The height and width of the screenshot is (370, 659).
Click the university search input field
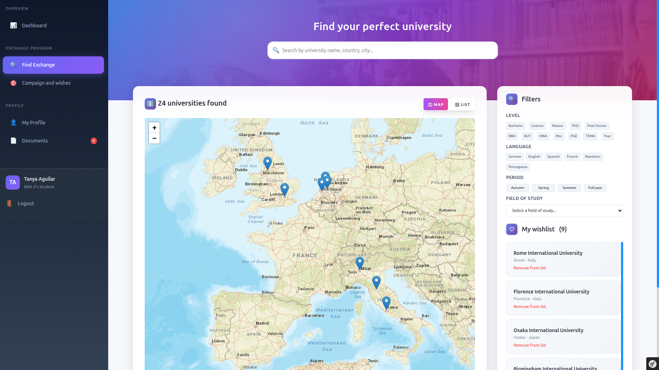(383, 50)
